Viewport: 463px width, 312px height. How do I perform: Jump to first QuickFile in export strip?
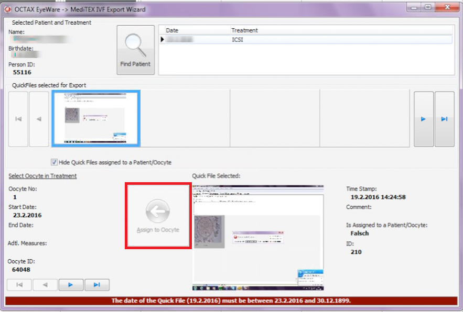pyautogui.click(x=18, y=119)
